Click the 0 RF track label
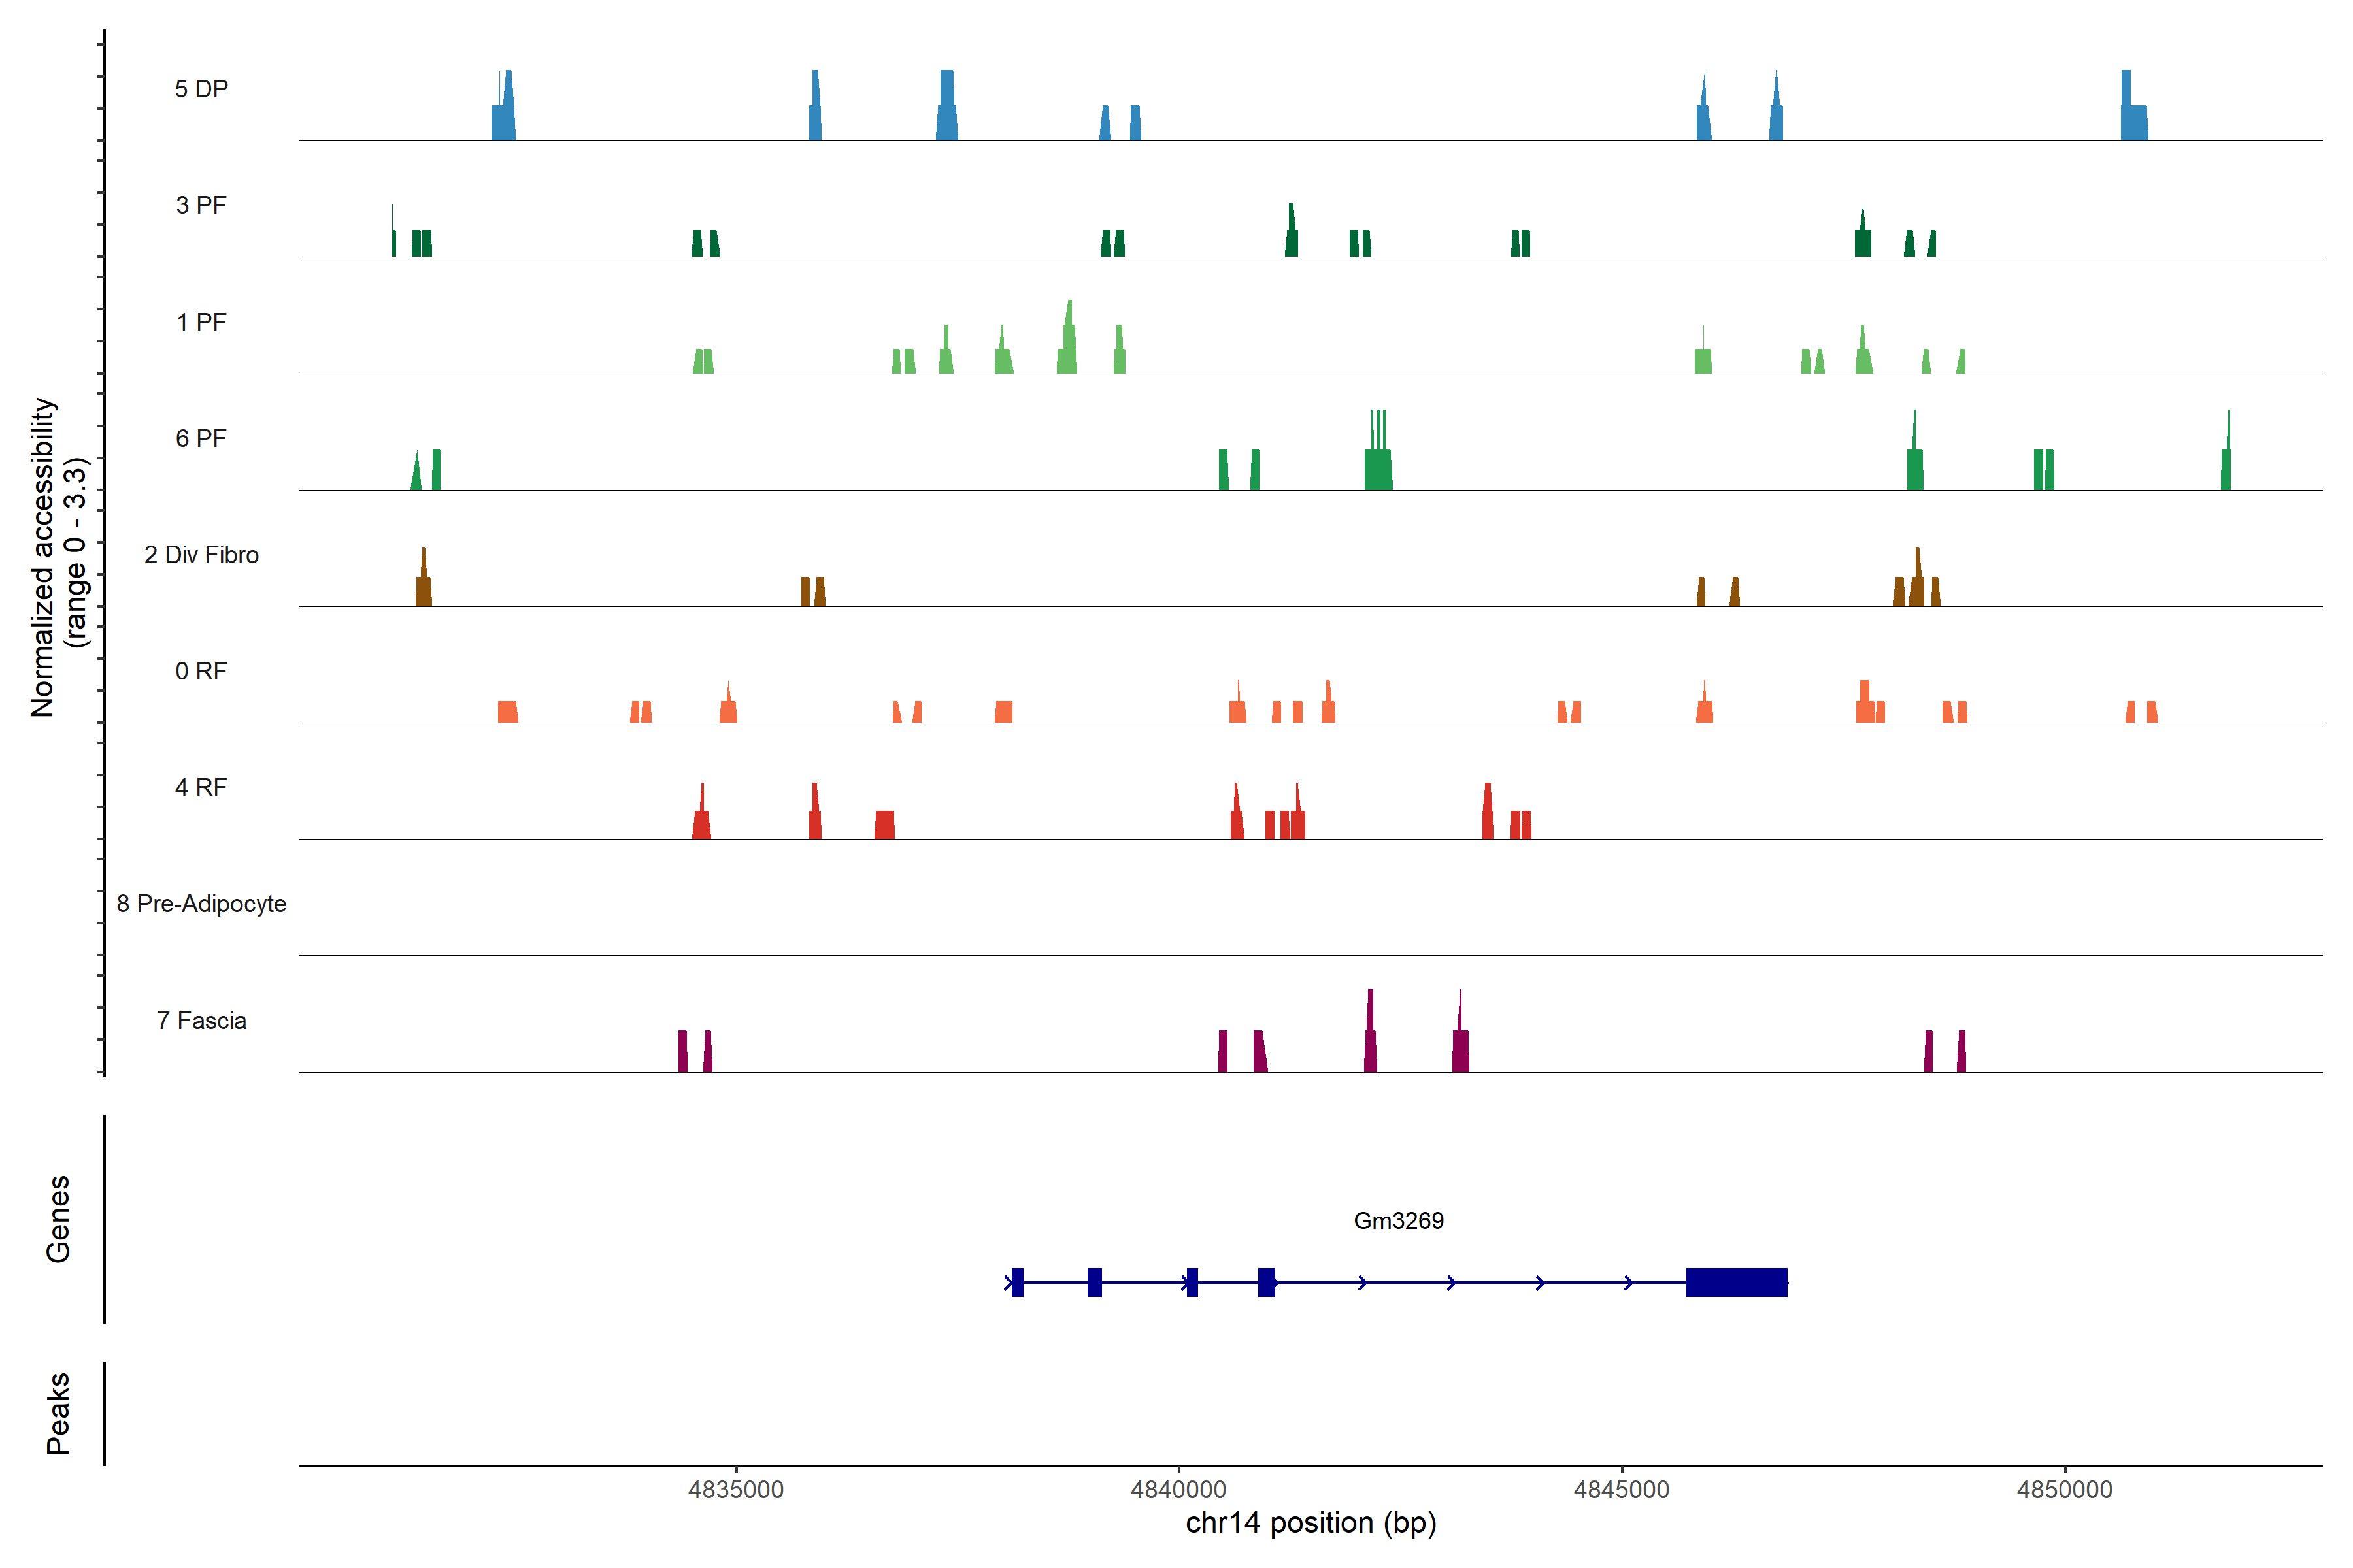This screenshot has height=1568, width=2353. [201, 671]
